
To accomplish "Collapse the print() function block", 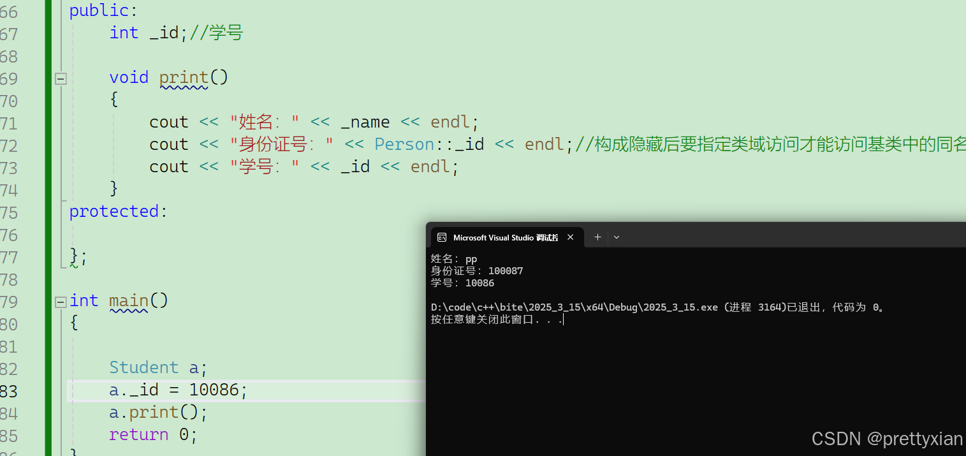I will [x=61, y=79].
